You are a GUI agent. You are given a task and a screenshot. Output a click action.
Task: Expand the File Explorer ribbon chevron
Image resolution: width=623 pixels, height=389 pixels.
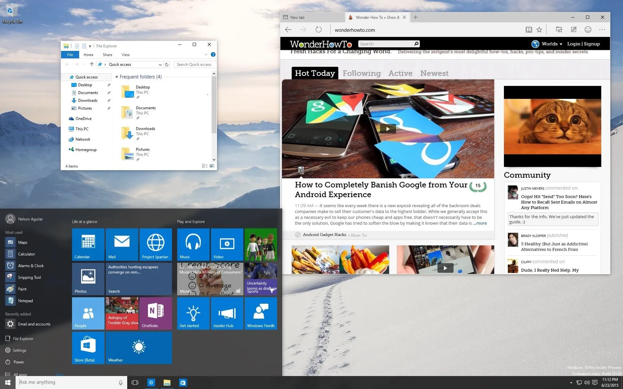point(206,54)
